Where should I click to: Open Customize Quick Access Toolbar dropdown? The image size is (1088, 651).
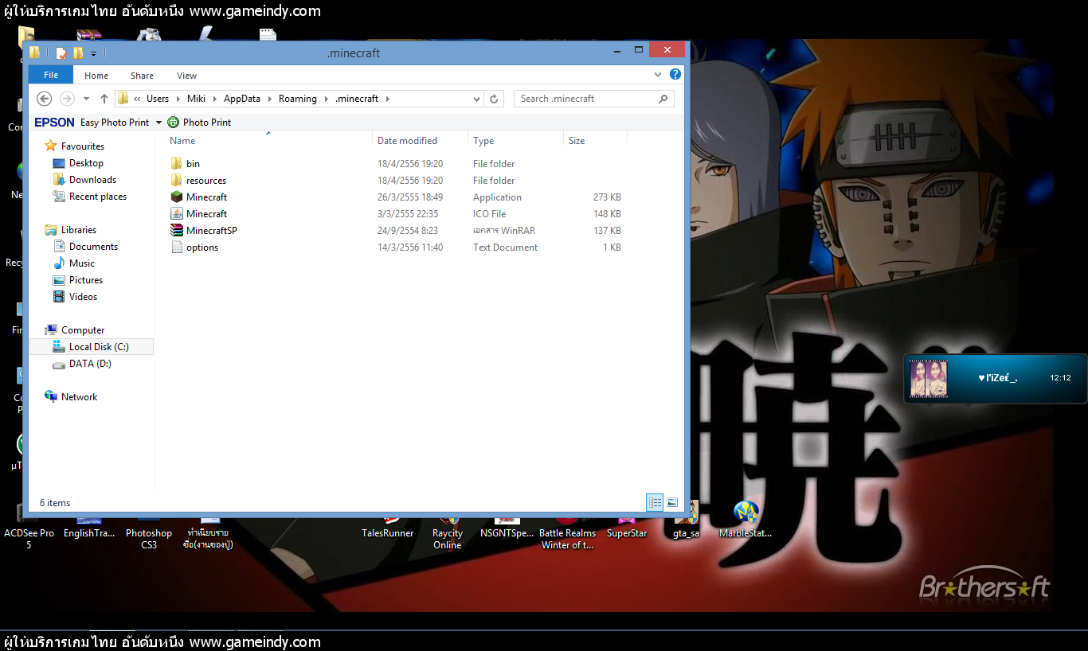pos(93,53)
